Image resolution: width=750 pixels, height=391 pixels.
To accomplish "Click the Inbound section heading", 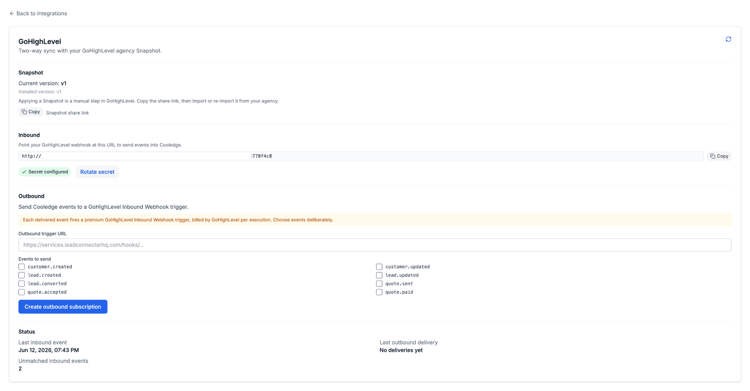I will click(x=29, y=135).
